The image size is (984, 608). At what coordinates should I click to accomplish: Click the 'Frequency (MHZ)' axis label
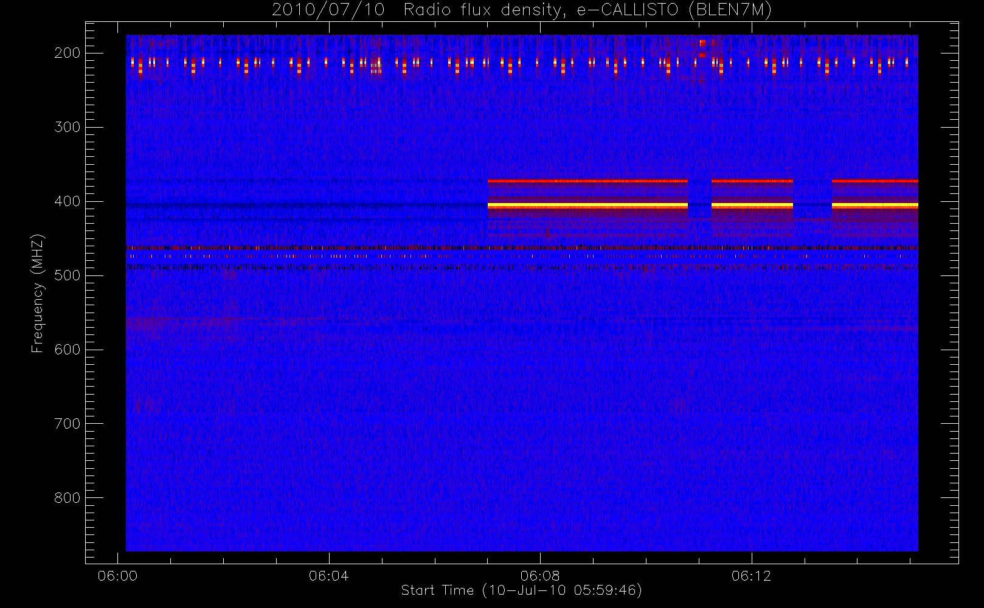click(x=38, y=293)
